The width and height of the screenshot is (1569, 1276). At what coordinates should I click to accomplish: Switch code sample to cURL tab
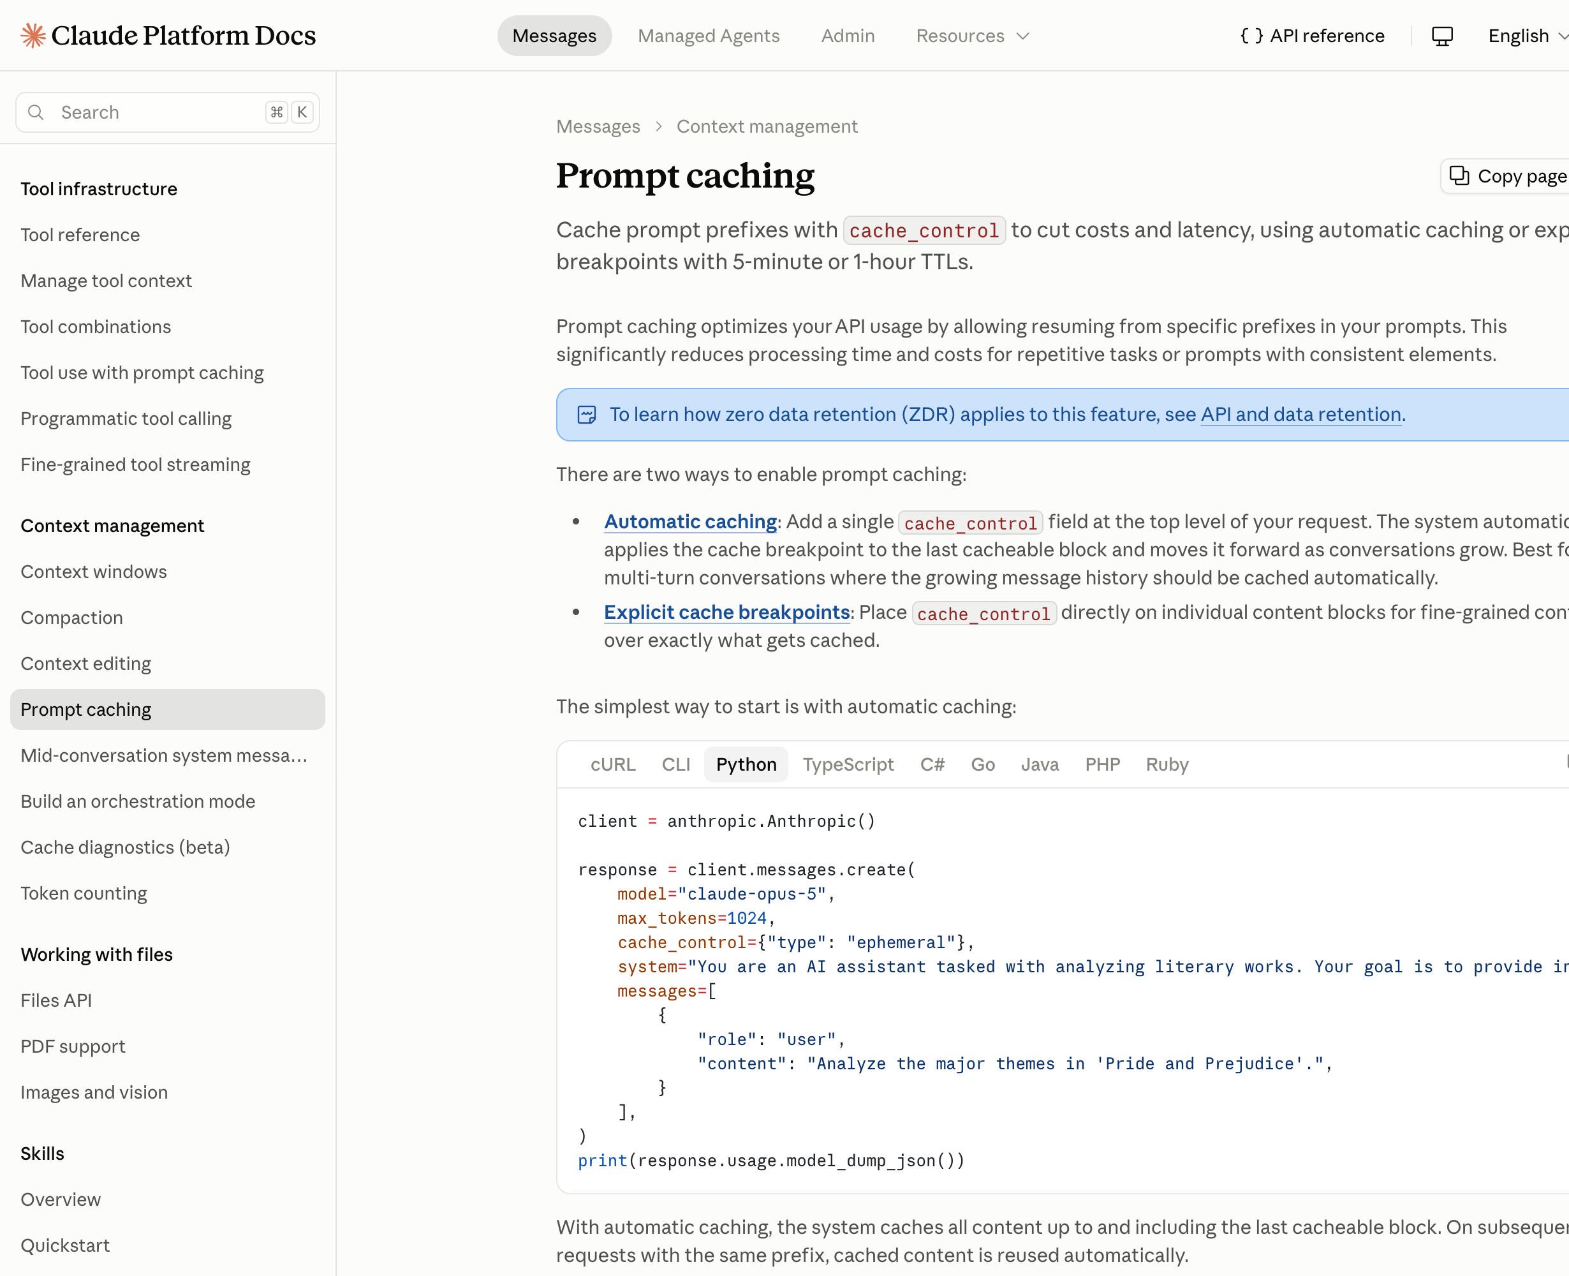(613, 764)
